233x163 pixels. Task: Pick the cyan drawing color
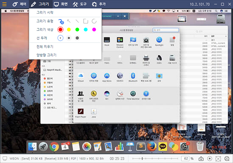click(x=86, y=30)
